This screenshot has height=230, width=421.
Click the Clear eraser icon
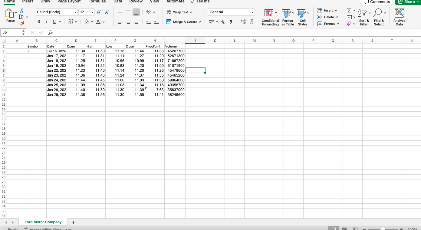pos(349,23)
